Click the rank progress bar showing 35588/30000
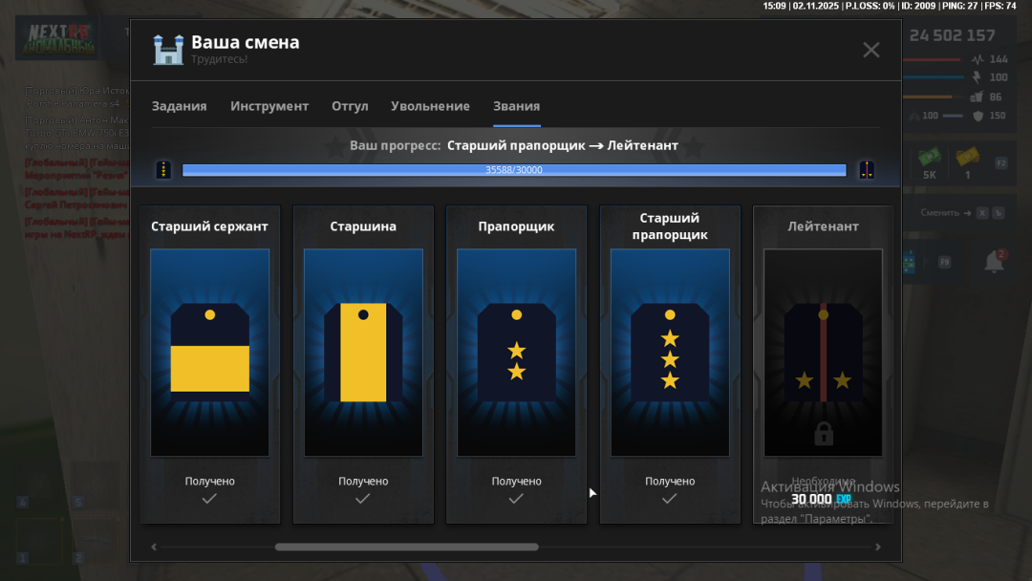This screenshot has height=581, width=1032. (x=516, y=169)
